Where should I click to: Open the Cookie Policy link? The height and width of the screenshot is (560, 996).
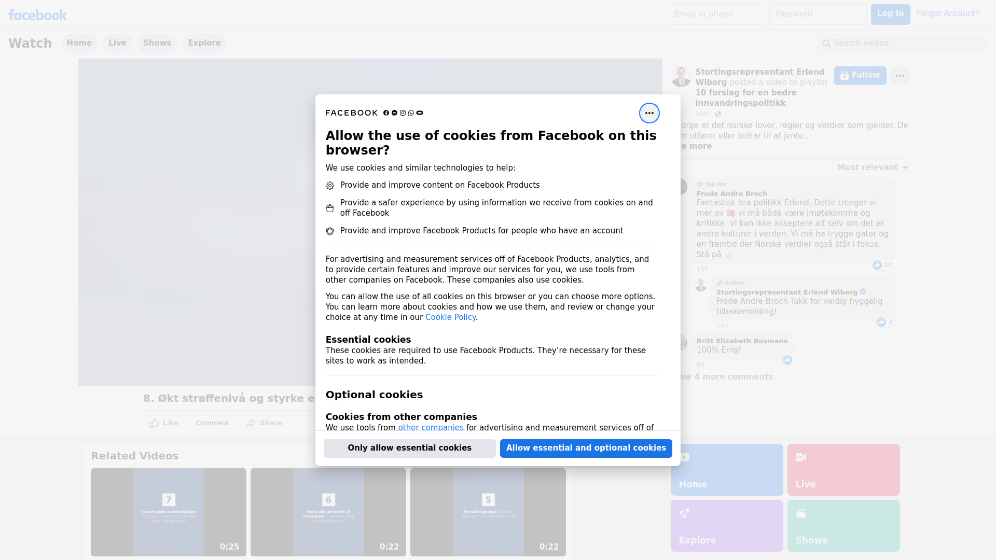[x=450, y=317]
